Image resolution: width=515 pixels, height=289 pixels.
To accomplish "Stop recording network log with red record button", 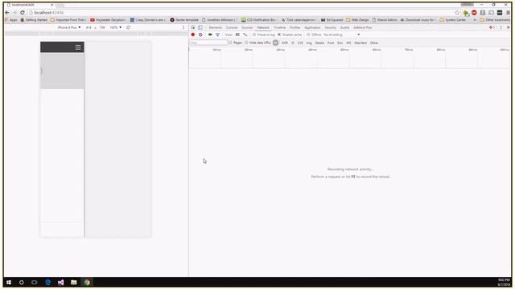I will pos(193,35).
